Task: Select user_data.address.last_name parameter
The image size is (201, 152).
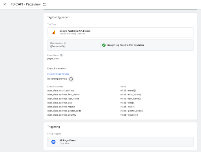Action: [63, 98]
